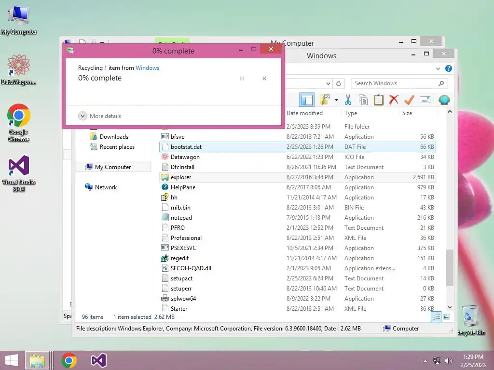The width and height of the screenshot is (494, 370).
Task: Open DataWagon desktop shortcut
Action: (x=19, y=69)
